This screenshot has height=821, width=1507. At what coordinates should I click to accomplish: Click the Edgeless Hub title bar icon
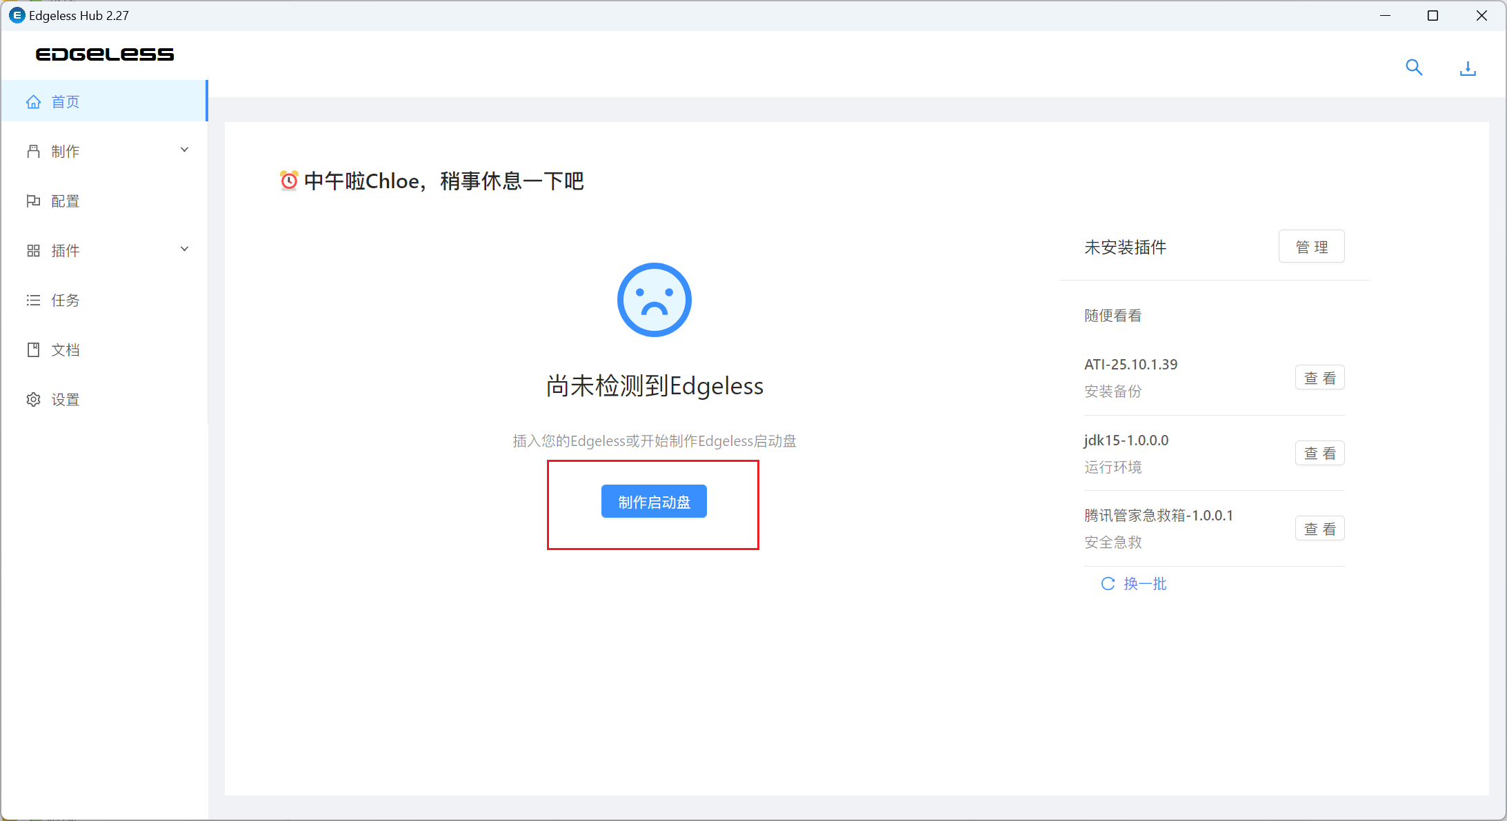point(17,15)
